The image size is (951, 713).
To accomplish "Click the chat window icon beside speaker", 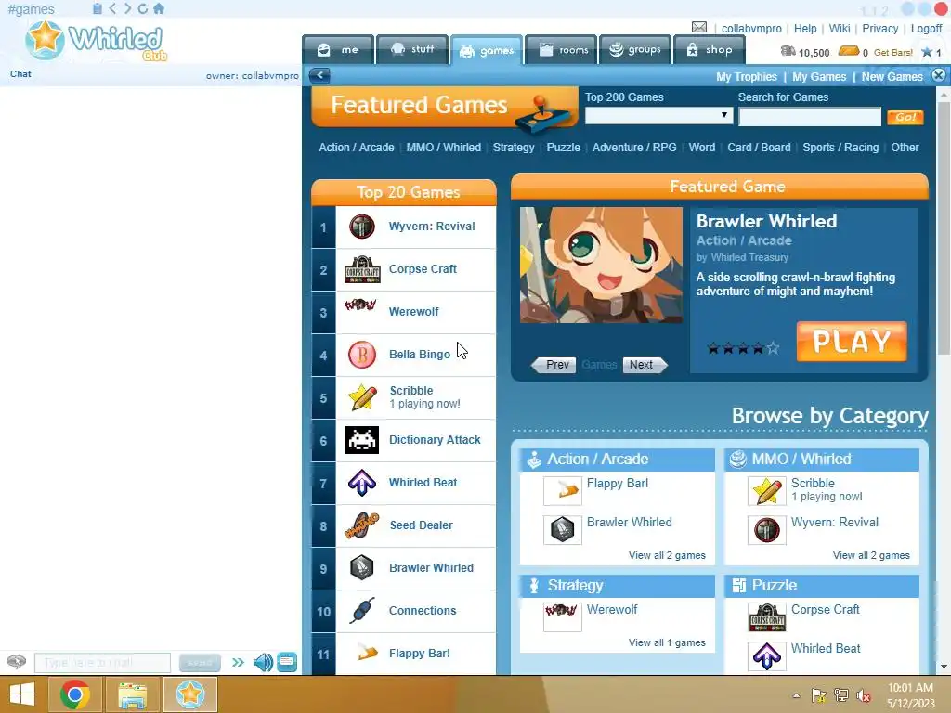I will (x=287, y=662).
